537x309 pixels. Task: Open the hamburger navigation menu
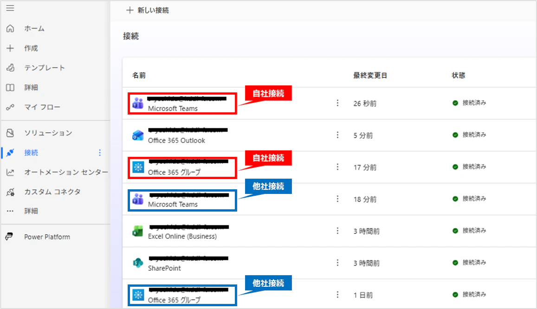point(10,8)
